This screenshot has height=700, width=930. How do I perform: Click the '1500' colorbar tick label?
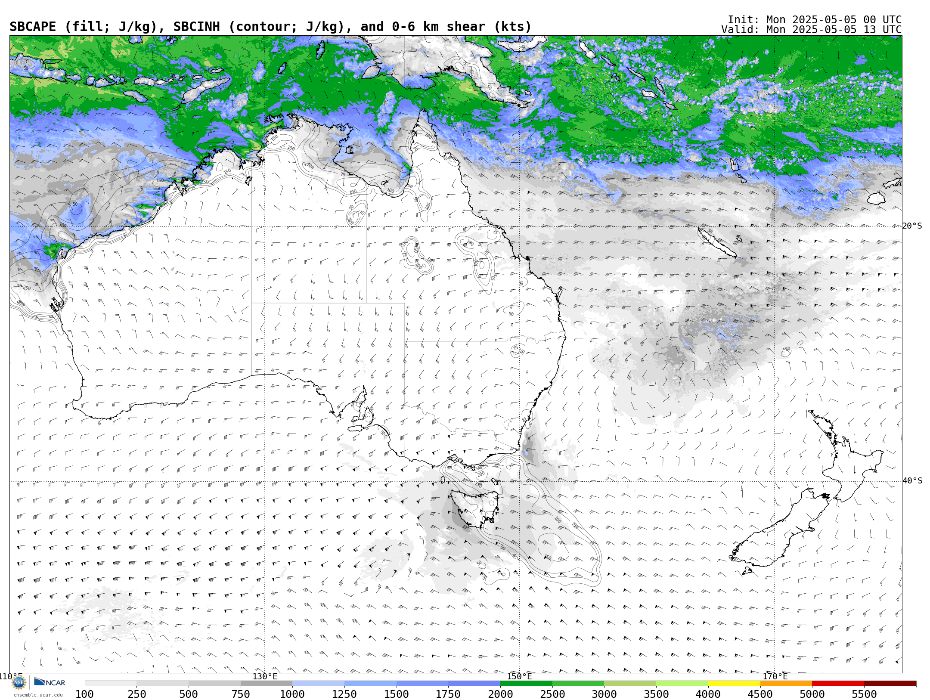click(x=397, y=694)
